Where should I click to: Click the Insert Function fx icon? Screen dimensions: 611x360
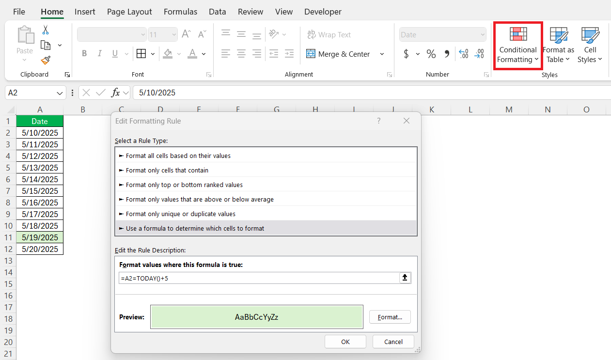115,93
